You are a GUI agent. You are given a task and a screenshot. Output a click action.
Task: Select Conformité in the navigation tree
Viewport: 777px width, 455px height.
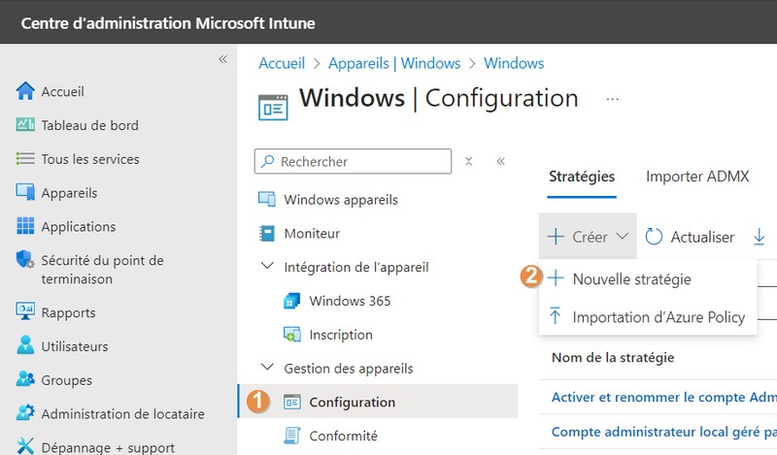click(343, 436)
